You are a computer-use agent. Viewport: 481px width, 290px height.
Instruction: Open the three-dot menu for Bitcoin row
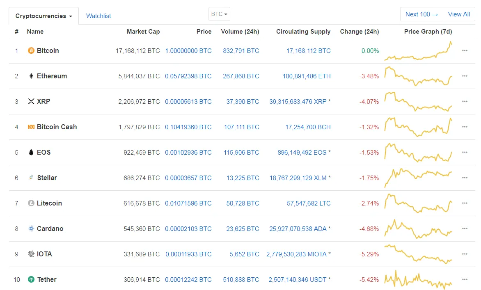coord(465,51)
